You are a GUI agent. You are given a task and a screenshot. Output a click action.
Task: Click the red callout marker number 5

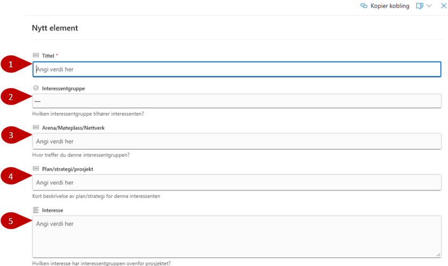[11, 219]
